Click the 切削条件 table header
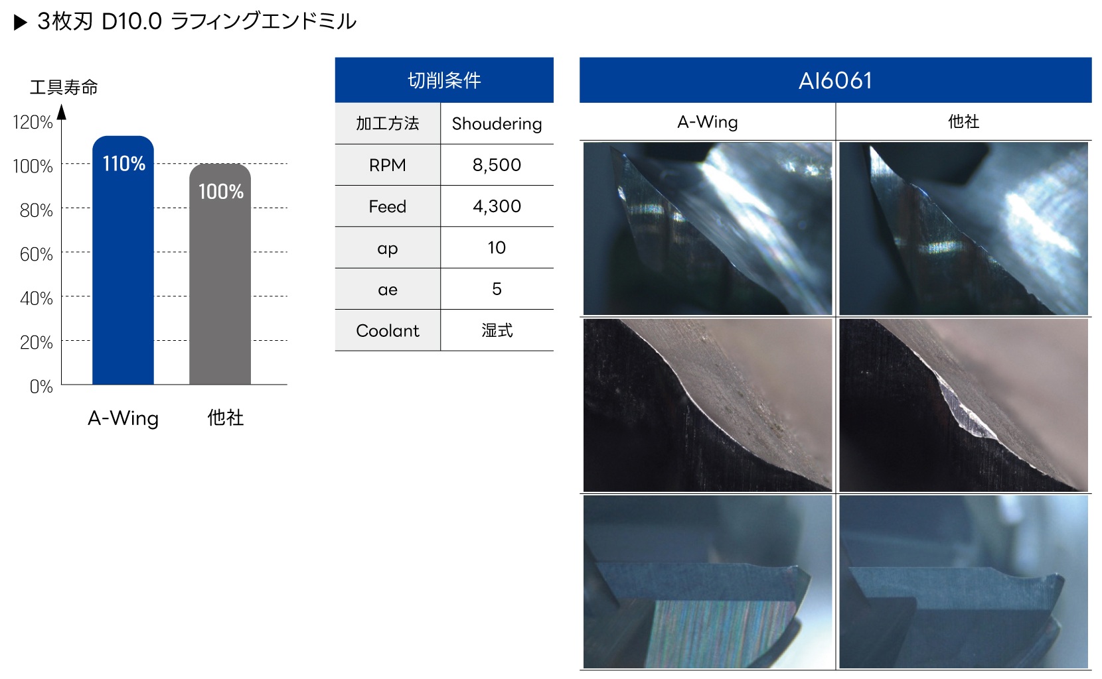The image size is (1102, 679). coord(443,80)
